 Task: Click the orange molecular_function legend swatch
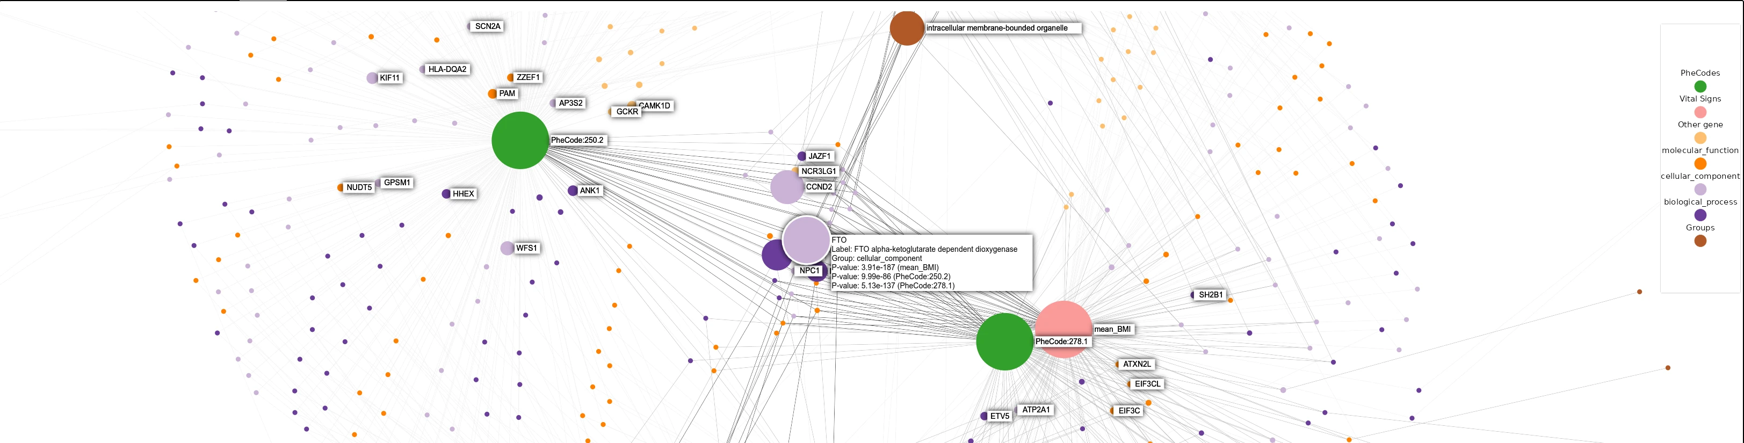click(1699, 164)
